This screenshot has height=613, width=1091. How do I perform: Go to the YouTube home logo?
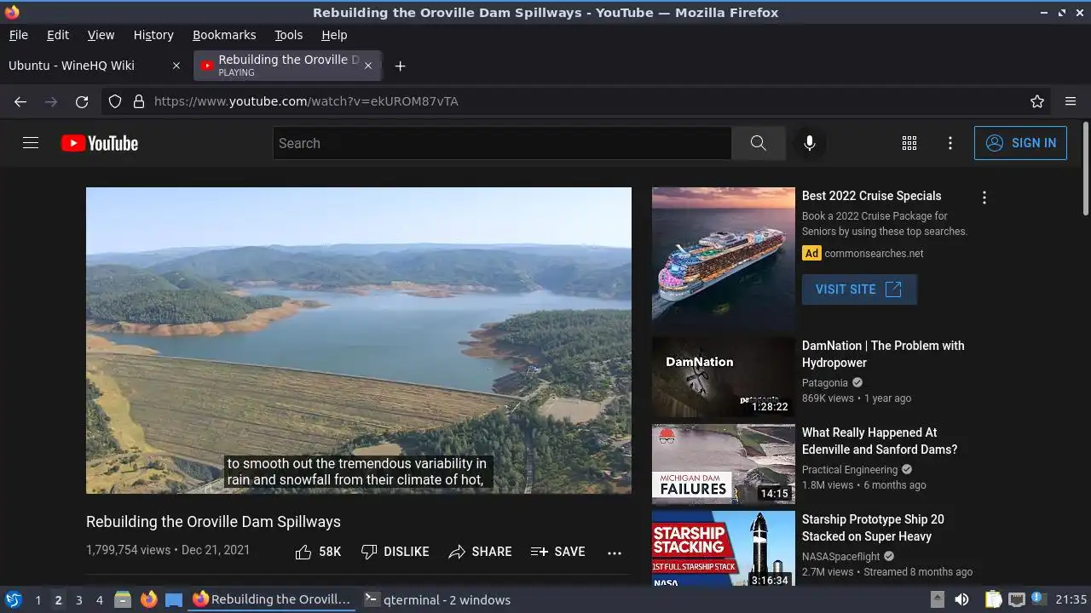(x=100, y=143)
